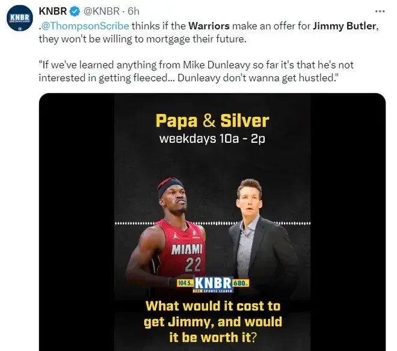The width and height of the screenshot is (397, 351).
Task: Open the KNBR profile avatar
Action: pyautogui.click(x=19, y=18)
